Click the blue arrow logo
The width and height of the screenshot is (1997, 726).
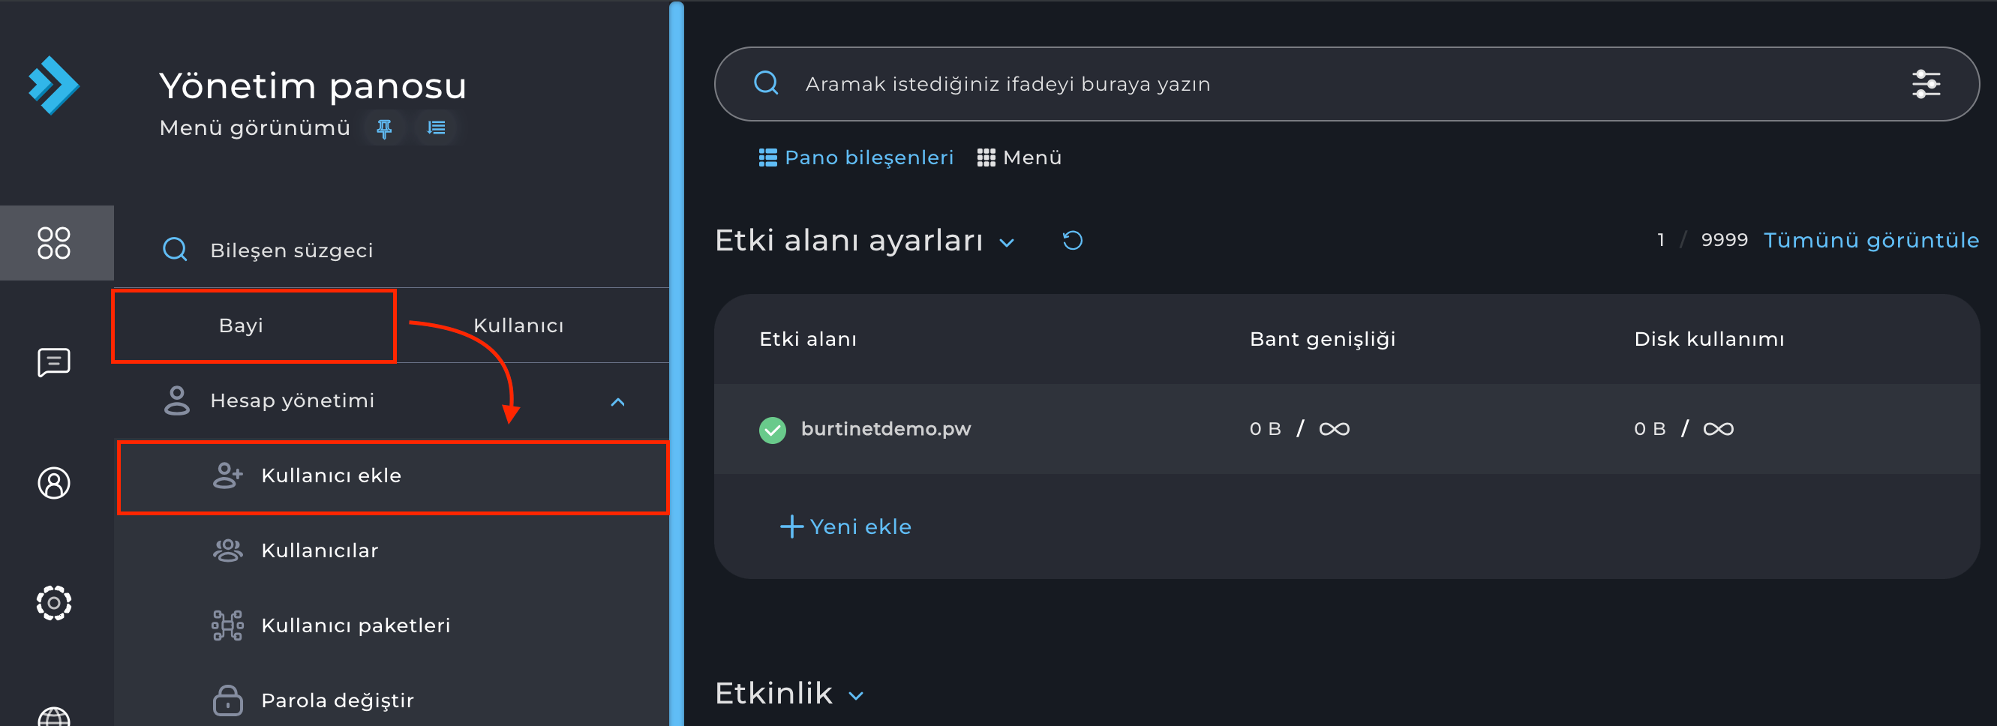[53, 85]
